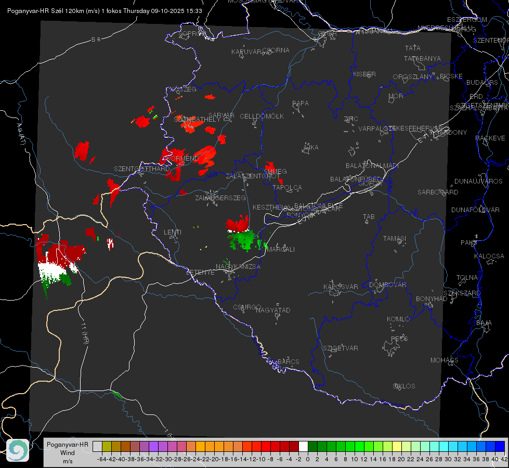This screenshot has height=468, width=509.
Task: Click the SÁRVÁR town label
Action: [x=221, y=115]
